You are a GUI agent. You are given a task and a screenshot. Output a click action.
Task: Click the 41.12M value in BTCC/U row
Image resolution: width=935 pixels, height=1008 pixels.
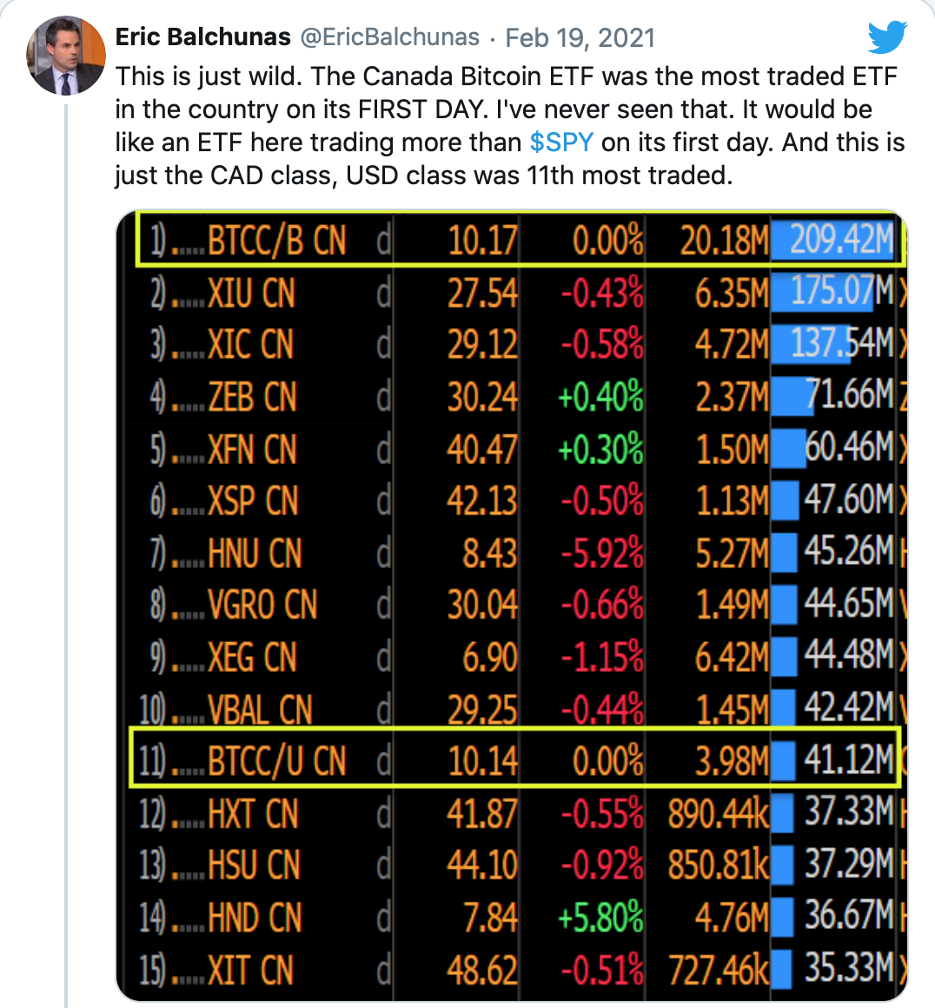pos(847,761)
